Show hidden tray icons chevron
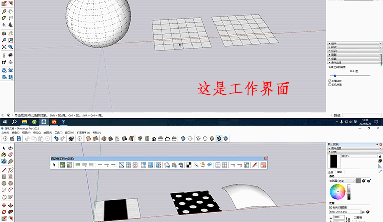Image resolution: width=383 pixels, height=222 pixels. point(337,122)
